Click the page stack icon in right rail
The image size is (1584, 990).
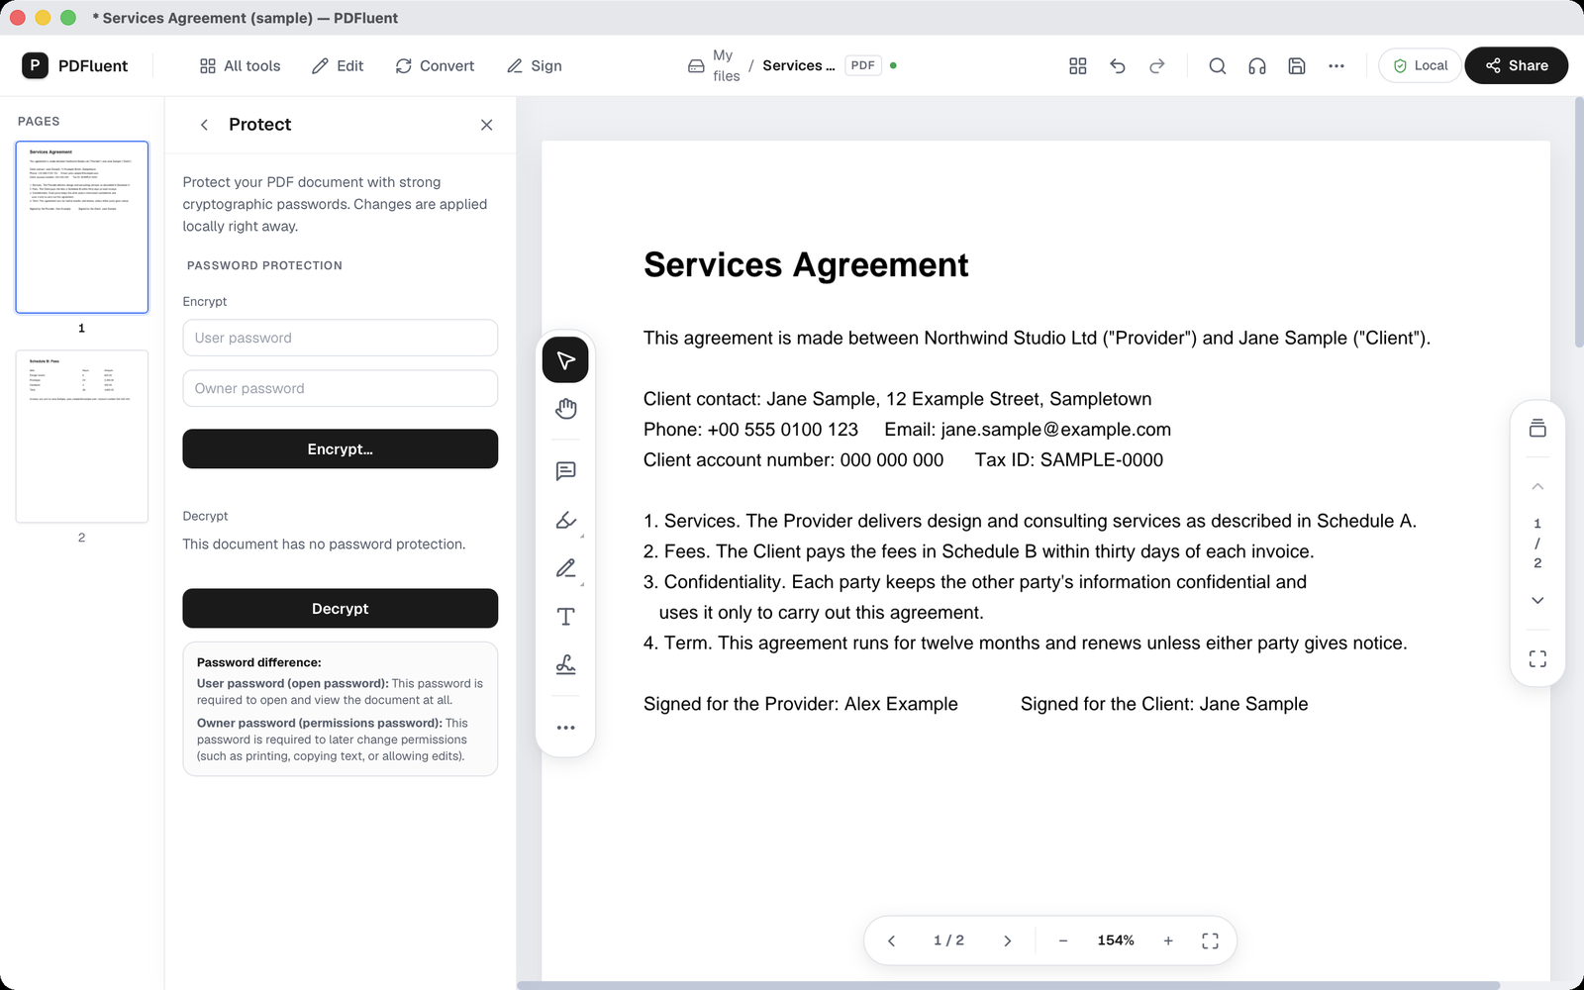[1537, 429]
